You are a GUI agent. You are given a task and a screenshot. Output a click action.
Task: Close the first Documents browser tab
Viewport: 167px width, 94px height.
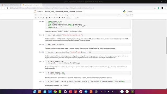tap(20, 5)
